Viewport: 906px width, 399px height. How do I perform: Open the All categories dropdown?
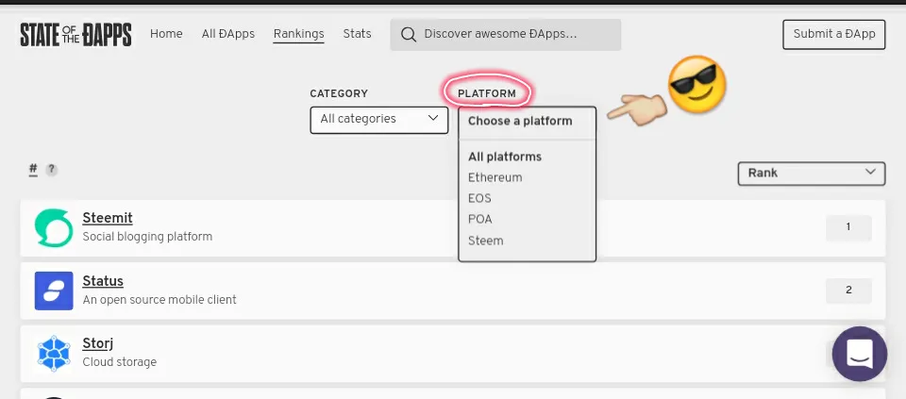379,120
